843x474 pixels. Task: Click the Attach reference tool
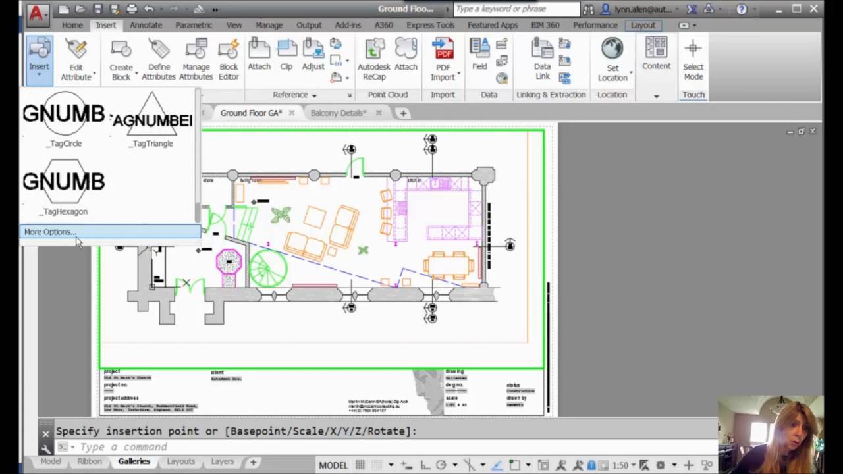[259, 55]
